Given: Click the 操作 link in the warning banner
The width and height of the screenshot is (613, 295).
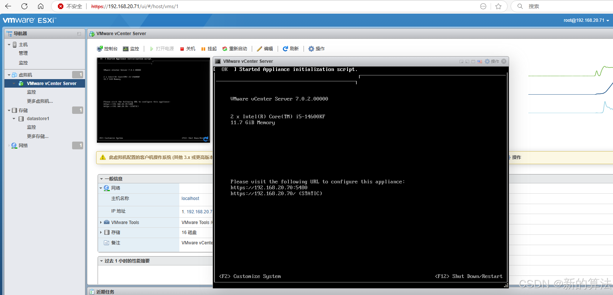Looking at the screenshot, I should pyautogui.click(x=517, y=157).
